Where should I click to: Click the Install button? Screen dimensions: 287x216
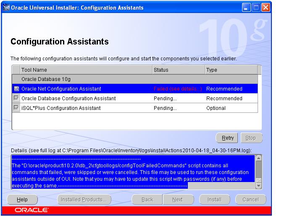pyautogui.click(x=215, y=199)
